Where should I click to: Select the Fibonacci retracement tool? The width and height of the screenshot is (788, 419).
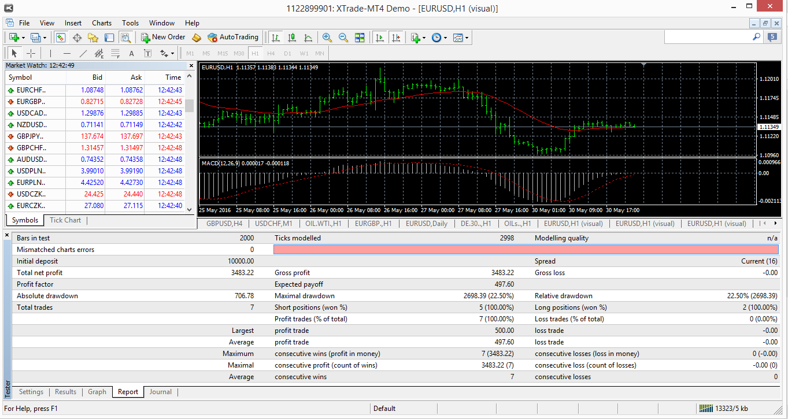[115, 54]
